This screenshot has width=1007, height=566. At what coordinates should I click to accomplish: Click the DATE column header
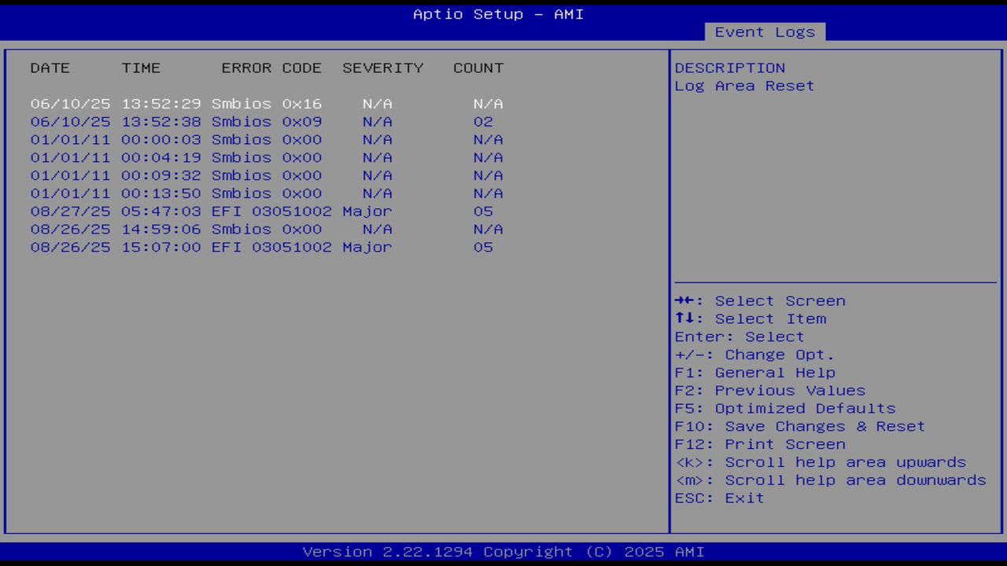(50, 68)
